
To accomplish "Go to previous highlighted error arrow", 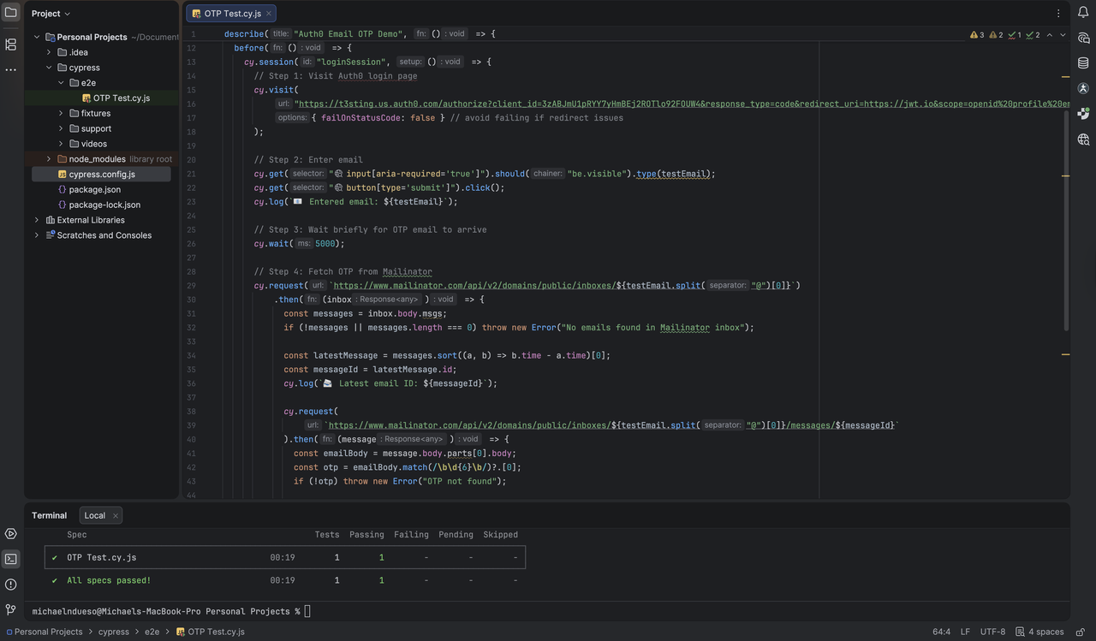I will 1051,35.
